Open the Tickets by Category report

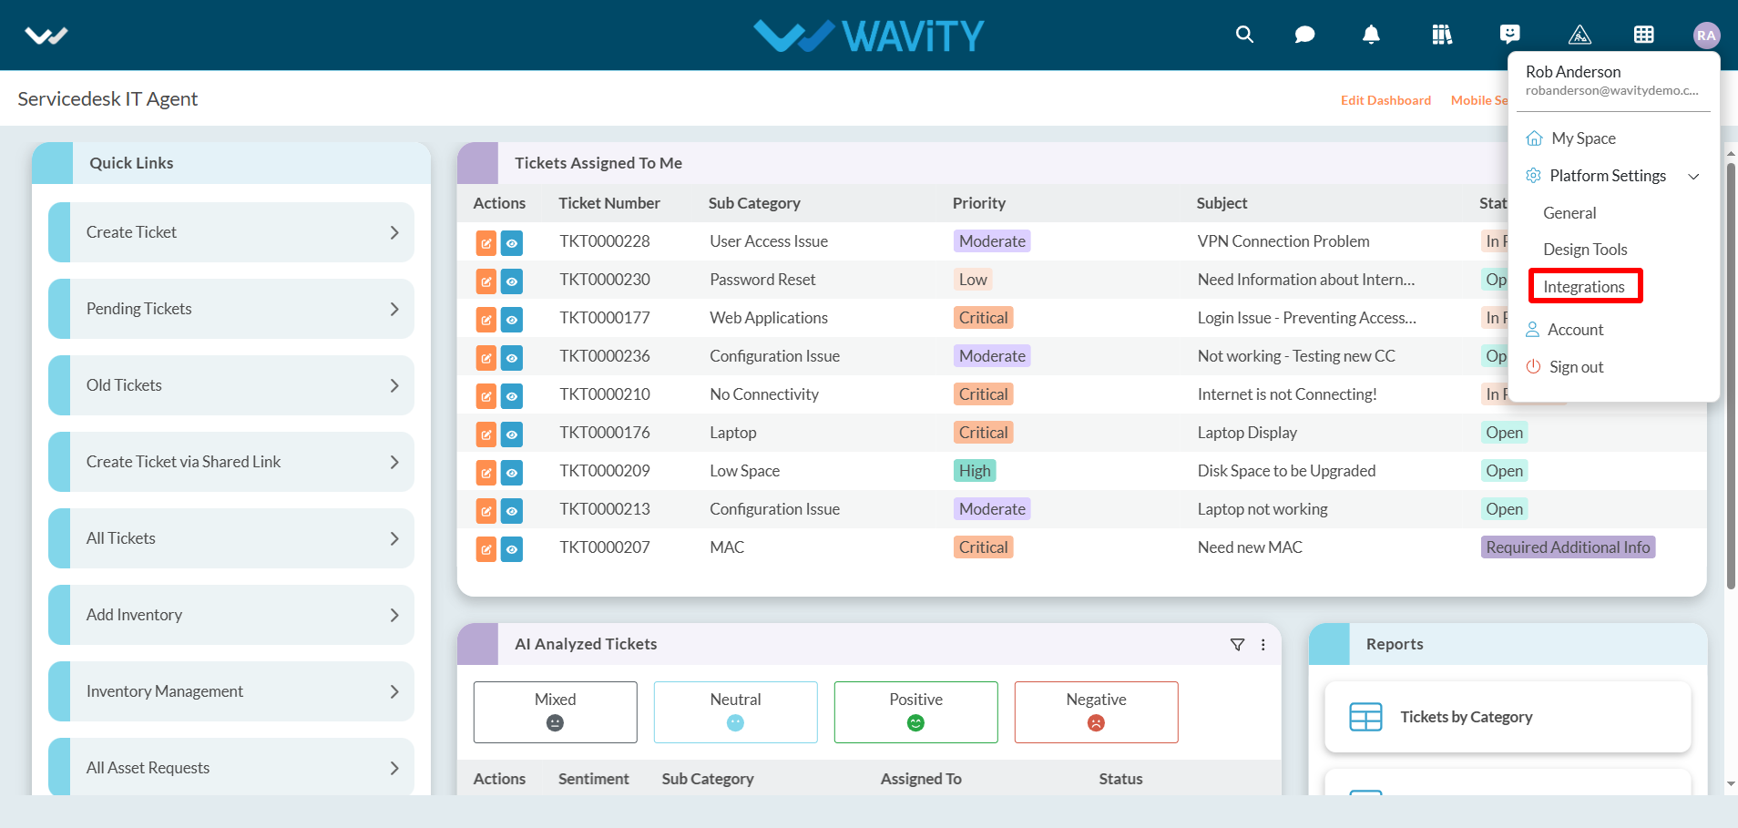[1508, 717]
